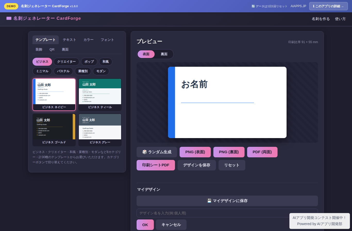Image resolution: width=352 pixels, height=231 pixels.
Task: Click the データは1日1回リセット refresh notice
Action: tap(269, 6)
